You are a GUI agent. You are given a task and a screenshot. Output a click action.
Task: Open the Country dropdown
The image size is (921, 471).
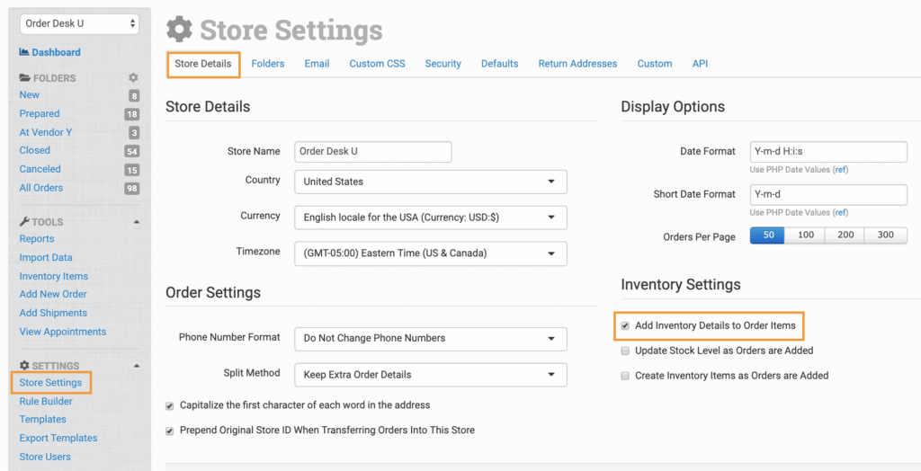[430, 182]
